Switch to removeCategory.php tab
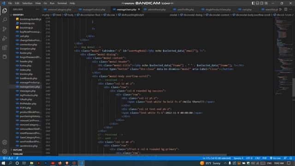Screen dimensions: 295x166 [57, 9]
